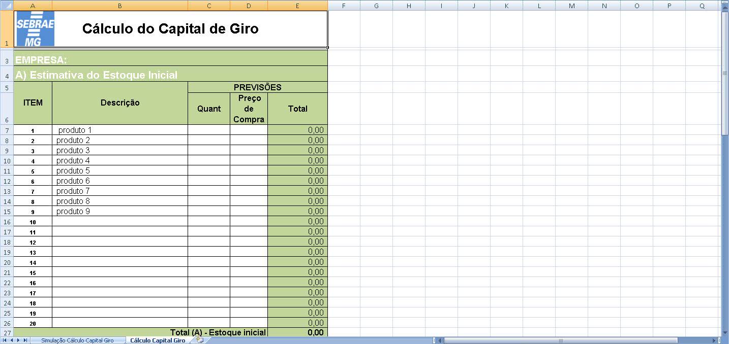729x344 pixels.
Task: Select row 7 header
Action: coord(7,130)
